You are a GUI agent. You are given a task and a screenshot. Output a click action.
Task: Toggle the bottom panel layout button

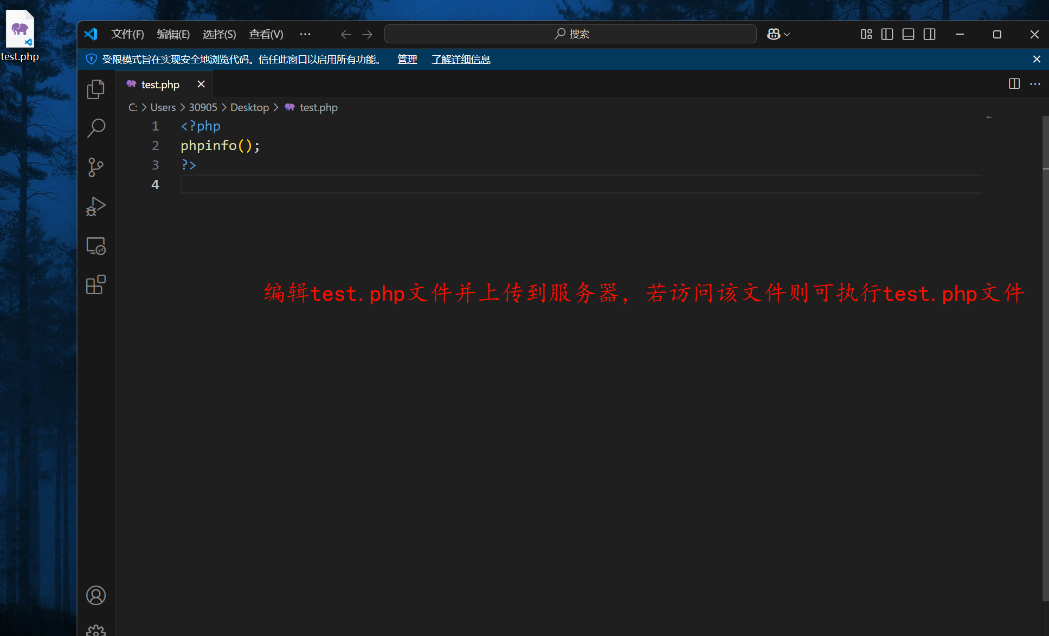click(x=908, y=34)
